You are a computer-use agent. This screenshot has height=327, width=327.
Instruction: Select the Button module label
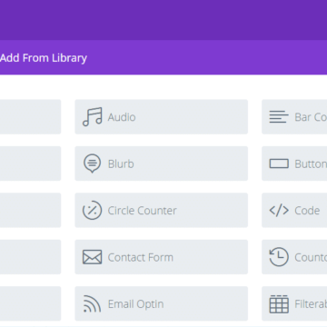pyautogui.click(x=311, y=163)
